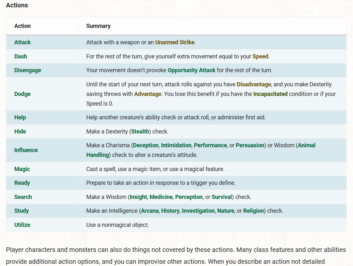Follow the Dodge action link
The width and height of the screenshot is (353, 266).
pyautogui.click(x=22, y=94)
